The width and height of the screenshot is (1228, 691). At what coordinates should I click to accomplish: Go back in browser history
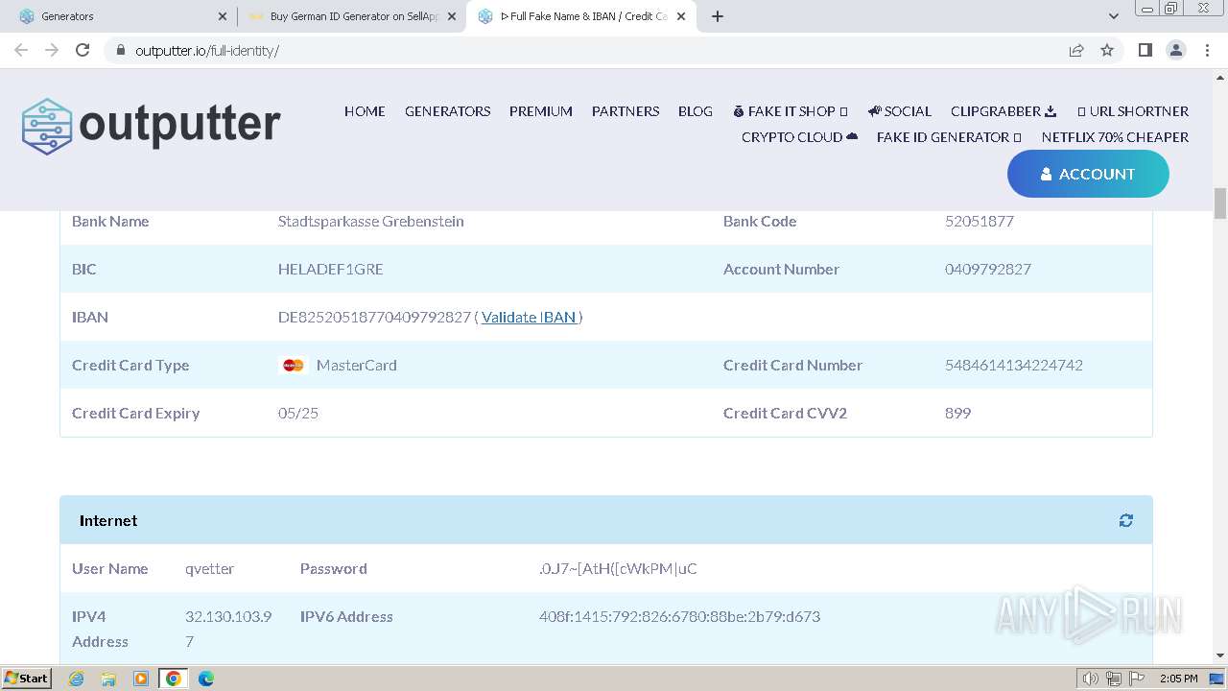click(21, 50)
